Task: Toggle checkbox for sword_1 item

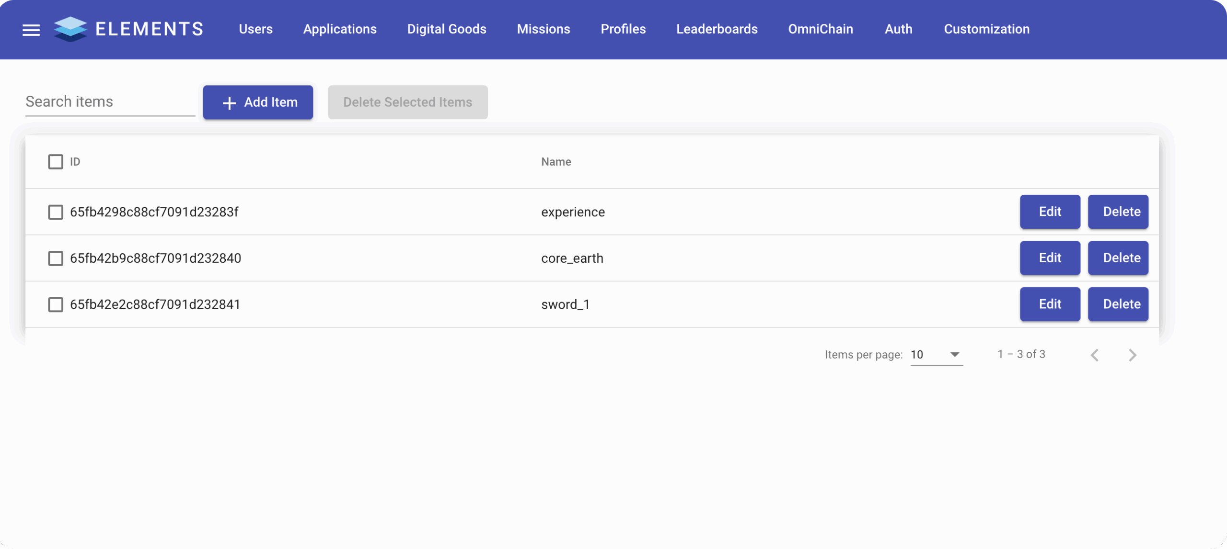Action: pyautogui.click(x=56, y=304)
